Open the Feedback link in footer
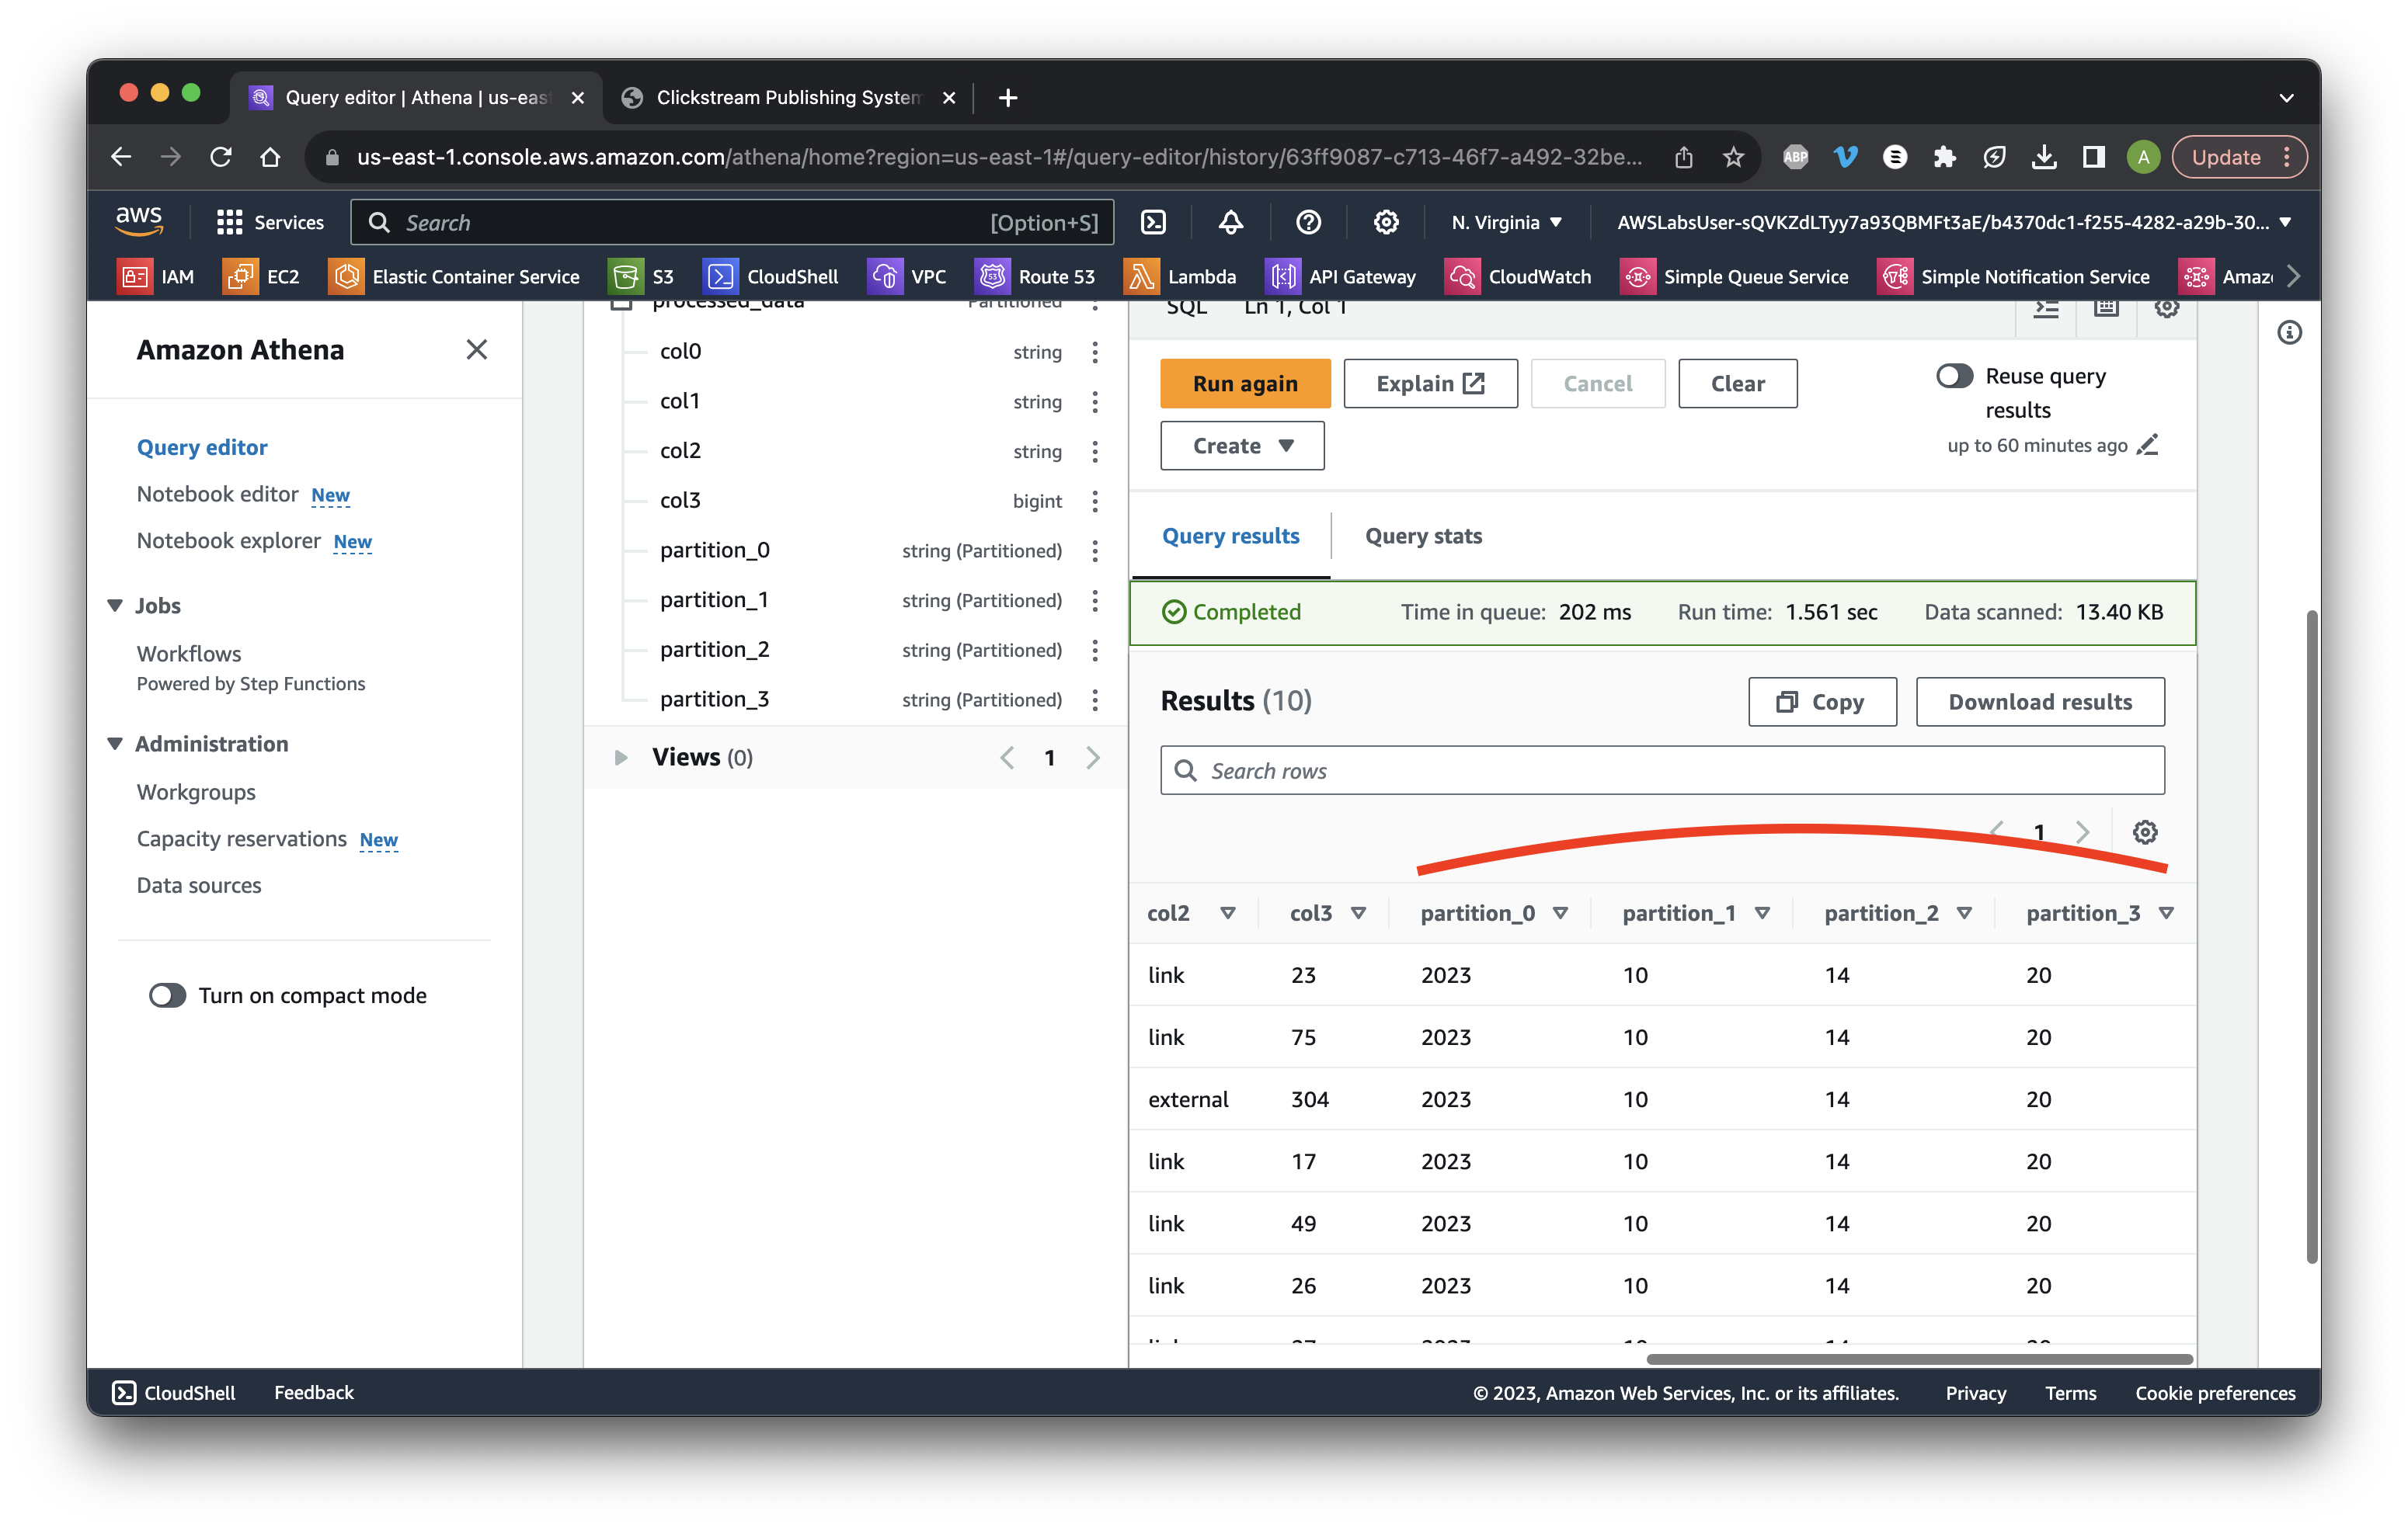Screen dimensions: 2408x1531 click(314, 1392)
